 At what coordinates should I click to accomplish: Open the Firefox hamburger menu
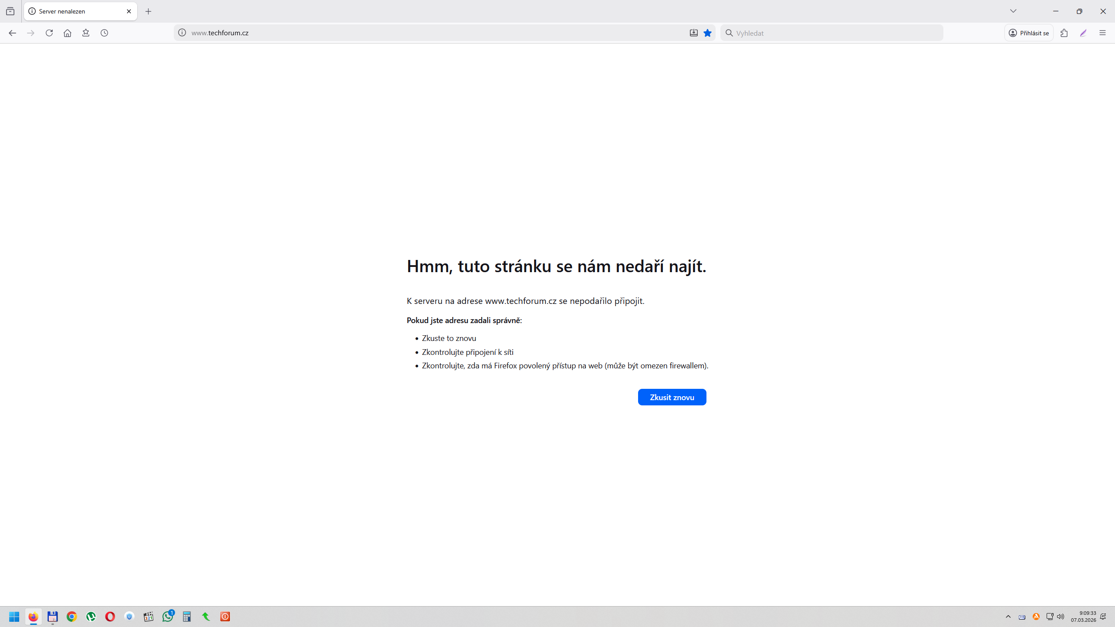(x=1102, y=33)
